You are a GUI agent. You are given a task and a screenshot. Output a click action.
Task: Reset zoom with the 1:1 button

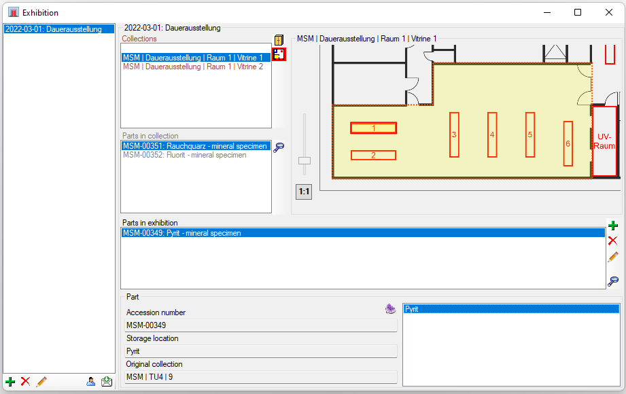pyautogui.click(x=304, y=192)
